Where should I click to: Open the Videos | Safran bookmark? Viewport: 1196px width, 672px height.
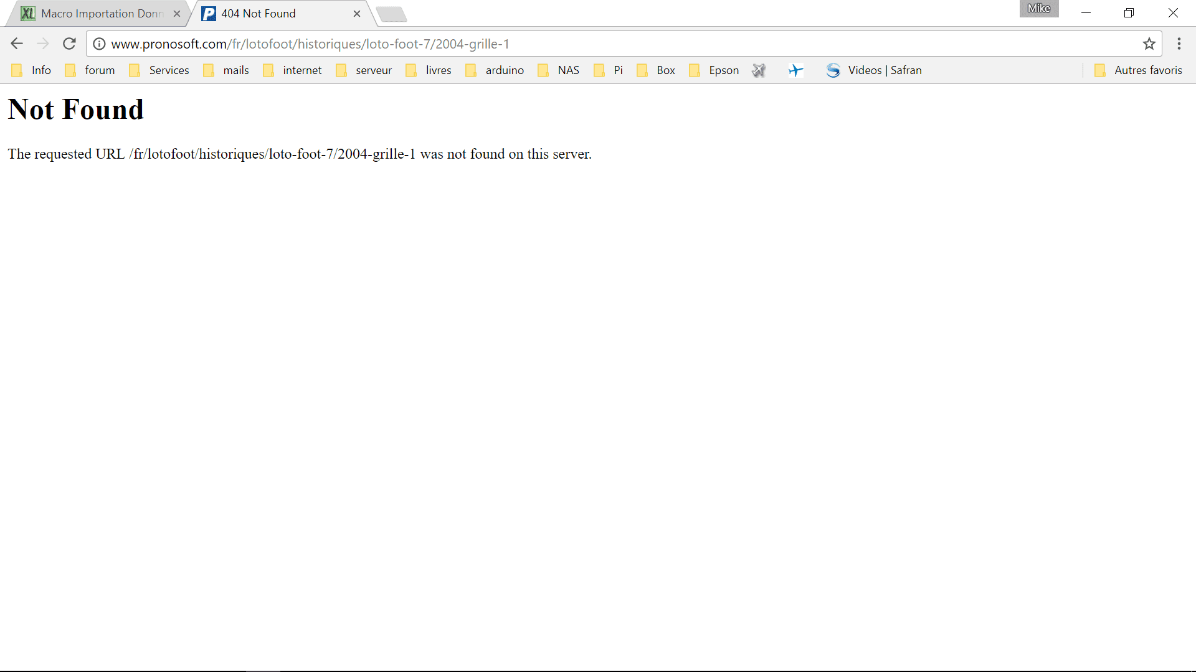[x=874, y=70]
